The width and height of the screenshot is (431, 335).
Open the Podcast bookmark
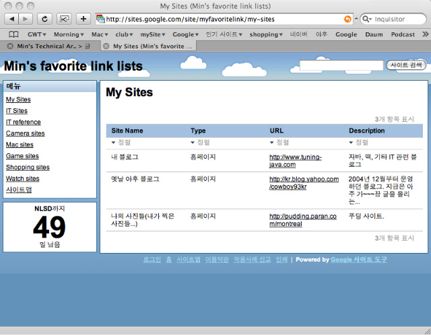click(403, 34)
